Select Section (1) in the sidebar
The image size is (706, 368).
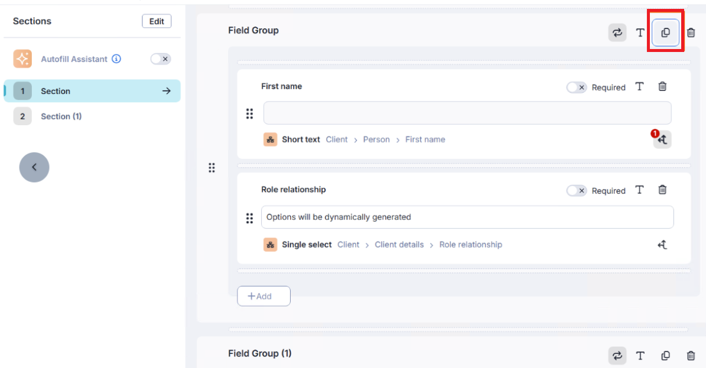(61, 116)
